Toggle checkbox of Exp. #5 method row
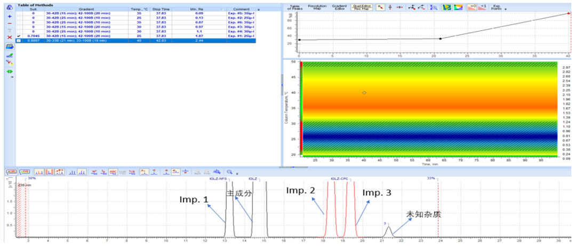 point(18,13)
